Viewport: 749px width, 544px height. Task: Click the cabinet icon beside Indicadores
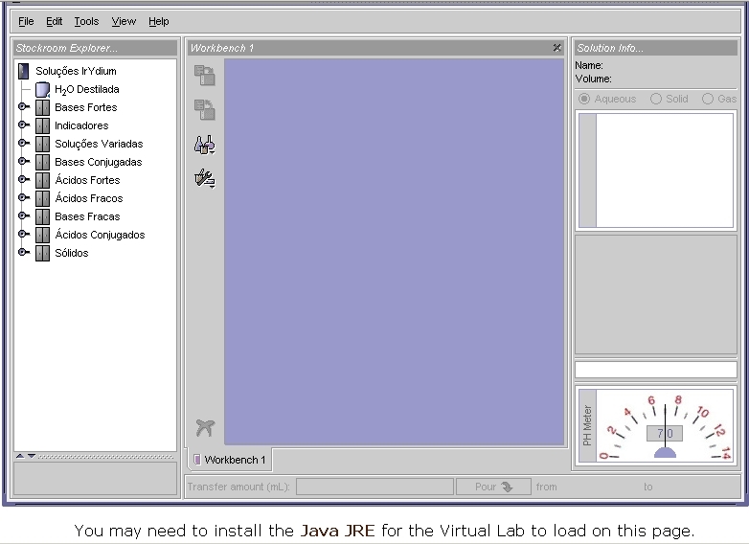coord(42,125)
